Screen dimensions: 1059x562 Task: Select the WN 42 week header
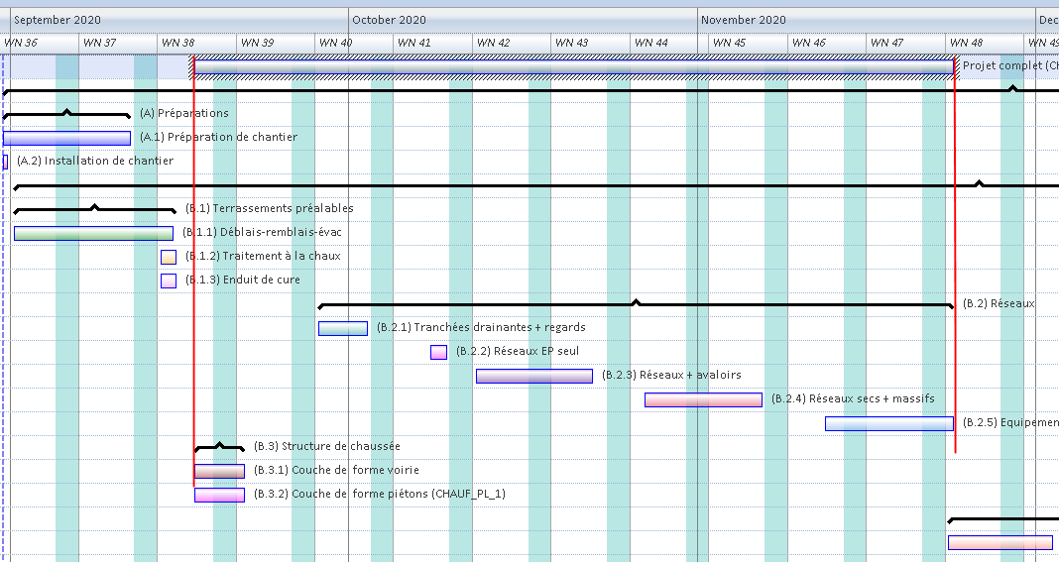click(x=492, y=43)
